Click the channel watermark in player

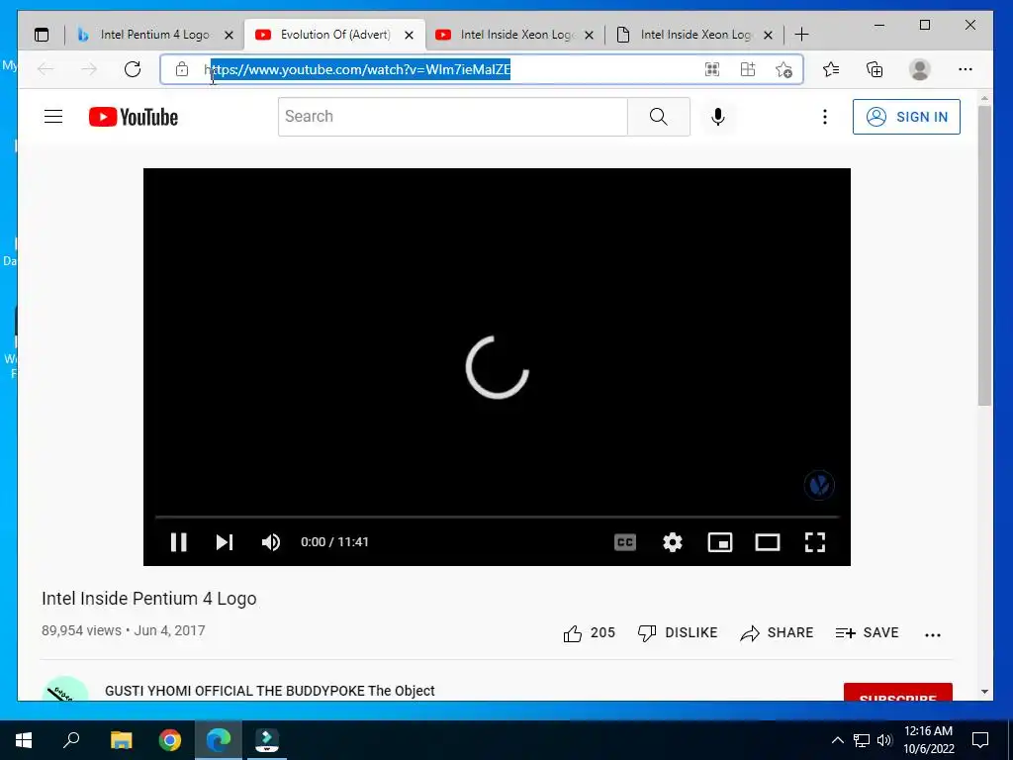[x=818, y=485]
